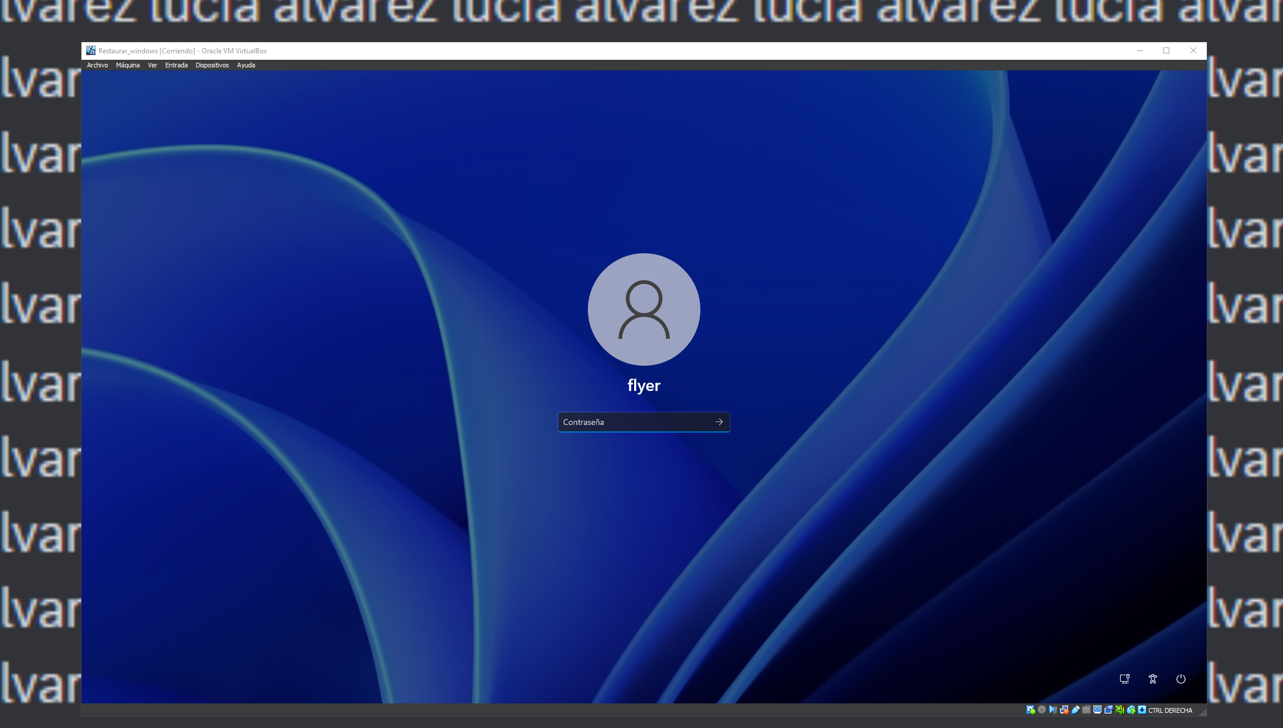Open the Entrada menu
Screen dimensions: 1283x728
pos(176,65)
